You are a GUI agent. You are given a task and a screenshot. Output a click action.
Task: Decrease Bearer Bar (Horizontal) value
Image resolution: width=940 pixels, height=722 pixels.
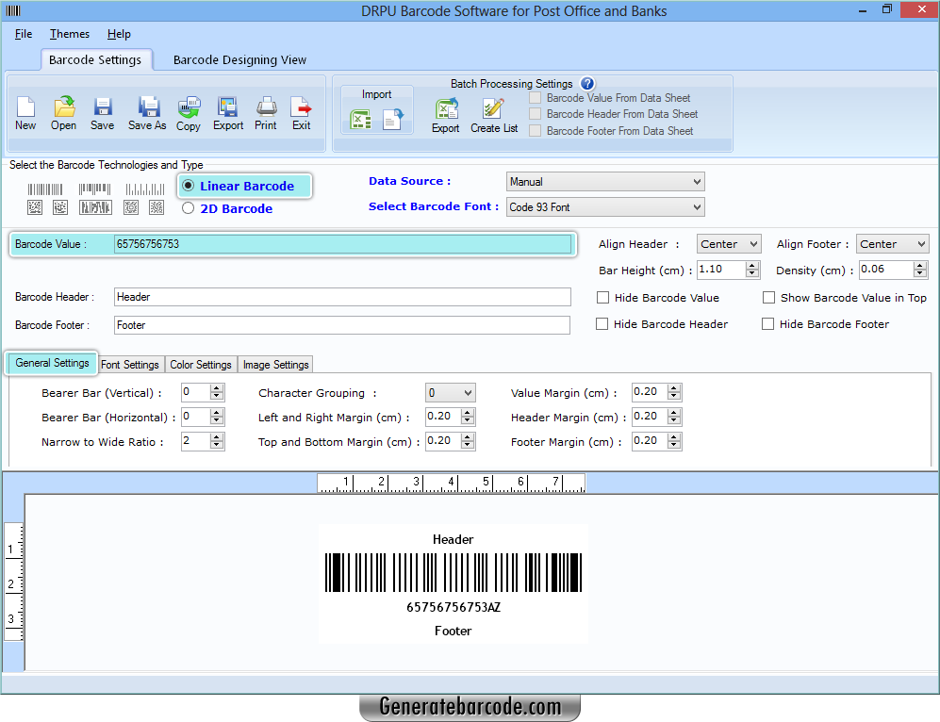217,421
